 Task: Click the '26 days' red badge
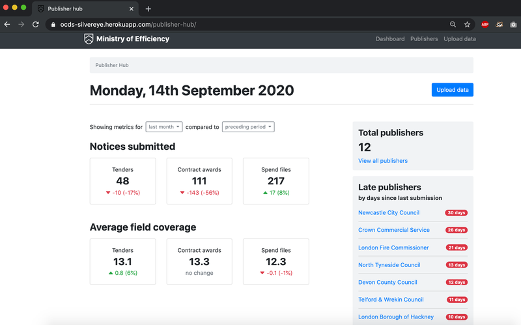click(457, 230)
